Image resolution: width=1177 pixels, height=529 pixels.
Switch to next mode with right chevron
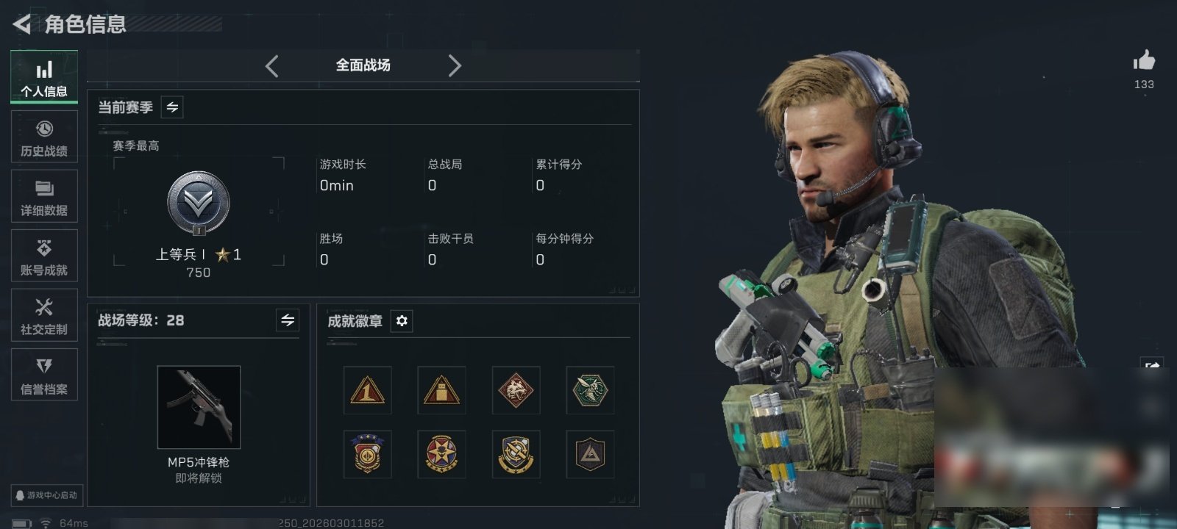click(x=455, y=66)
